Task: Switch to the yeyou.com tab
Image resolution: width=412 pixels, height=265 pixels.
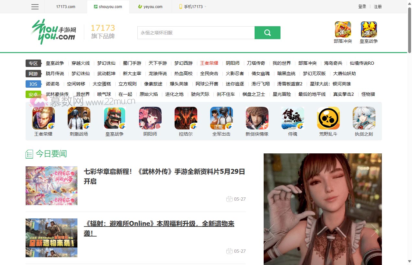Action: (150, 6)
